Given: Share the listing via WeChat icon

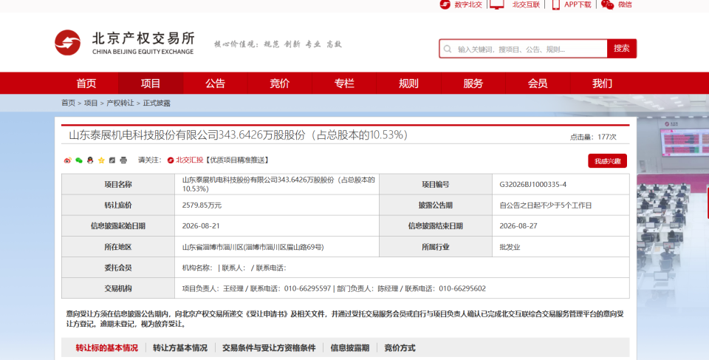Looking at the screenshot, I should pos(79,160).
